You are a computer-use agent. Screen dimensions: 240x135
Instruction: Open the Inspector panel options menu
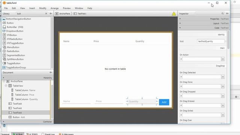227,13
